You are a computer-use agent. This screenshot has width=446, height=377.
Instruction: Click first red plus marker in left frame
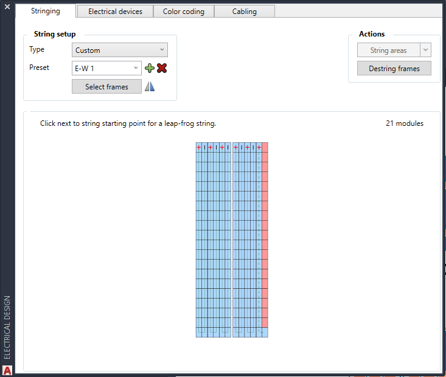[199, 147]
